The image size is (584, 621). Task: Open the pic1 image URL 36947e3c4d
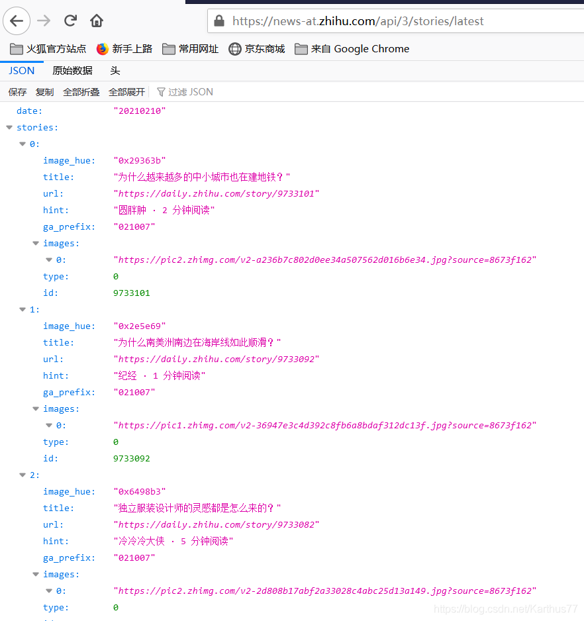pos(325,426)
